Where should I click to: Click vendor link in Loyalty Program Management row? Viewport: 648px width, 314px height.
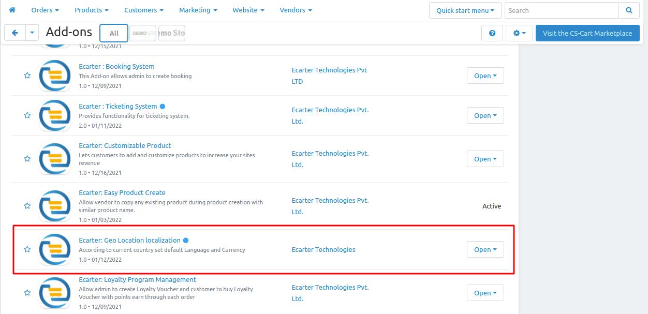330,293
